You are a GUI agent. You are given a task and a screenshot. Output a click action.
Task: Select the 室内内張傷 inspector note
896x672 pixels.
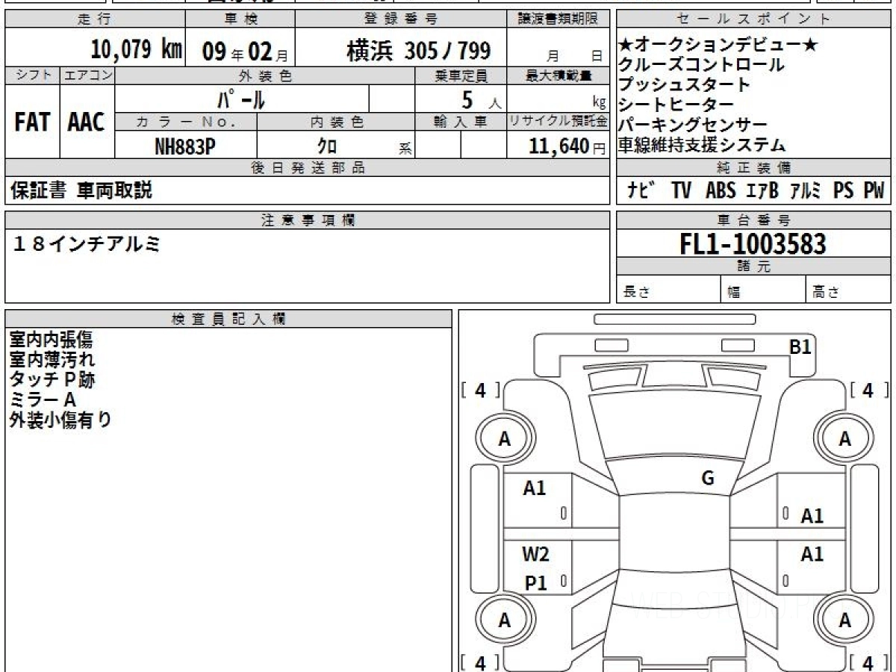(52, 340)
